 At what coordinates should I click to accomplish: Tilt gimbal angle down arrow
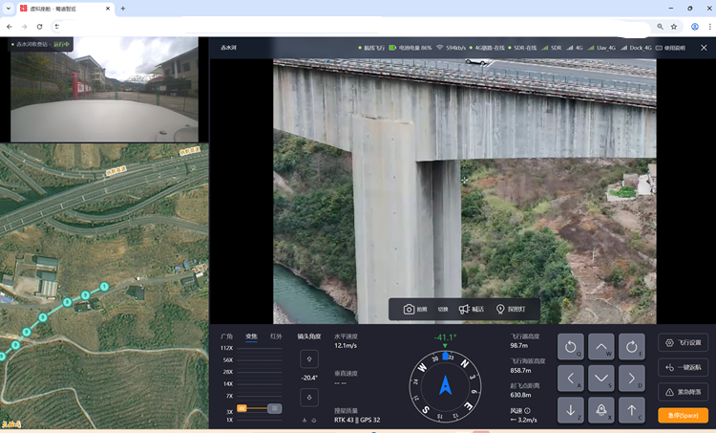coord(308,396)
